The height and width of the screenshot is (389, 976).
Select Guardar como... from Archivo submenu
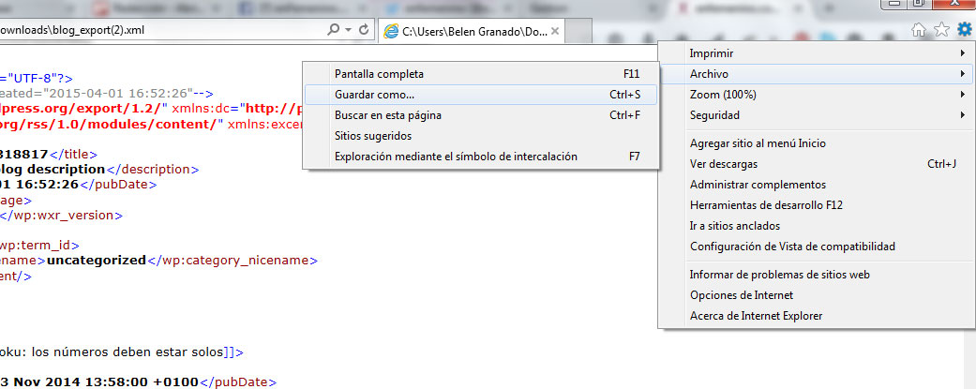coord(375,95)
